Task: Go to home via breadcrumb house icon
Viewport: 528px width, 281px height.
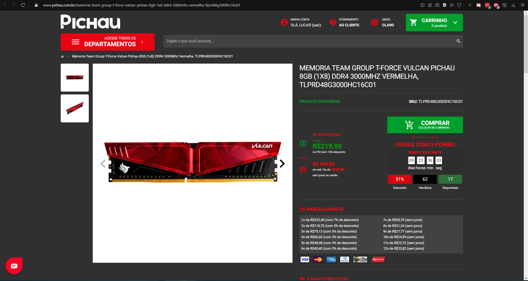Action: pos(62,57)
